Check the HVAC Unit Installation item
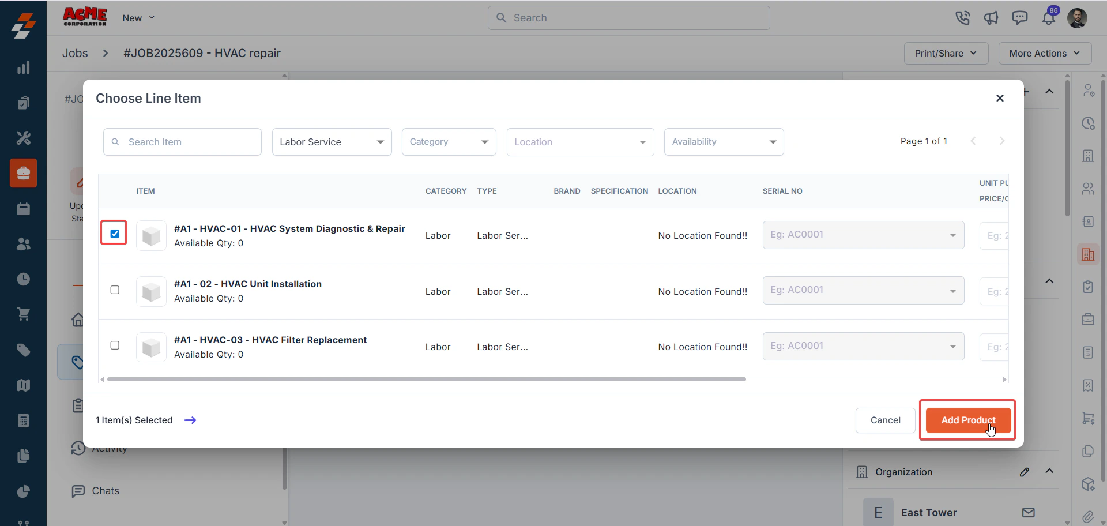Viewport: 1107px width, 526px height. [115, 290]
